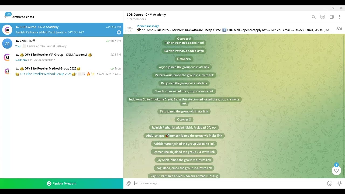Click 'Jay Shah joined the group' message
Viewport: 345px width, 194px height.
point(184,160)
